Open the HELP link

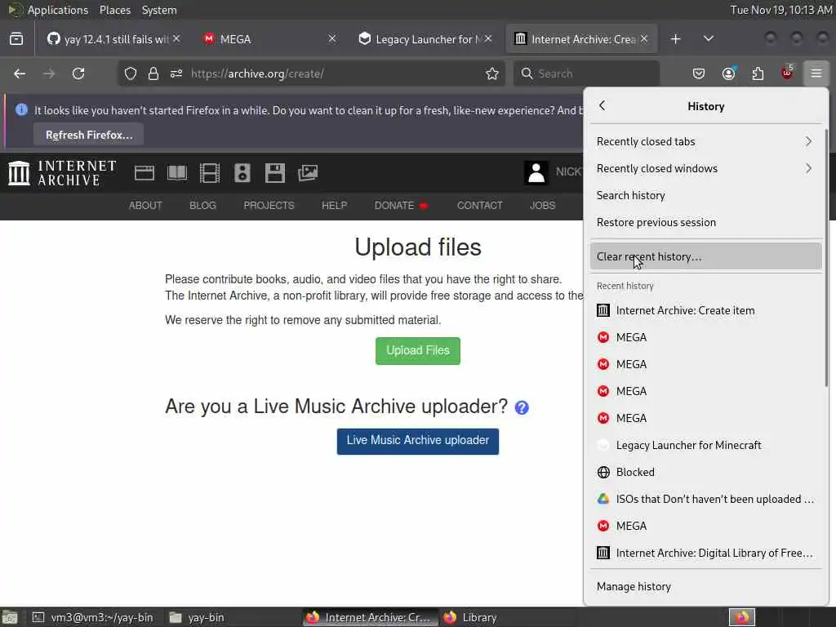334,206
